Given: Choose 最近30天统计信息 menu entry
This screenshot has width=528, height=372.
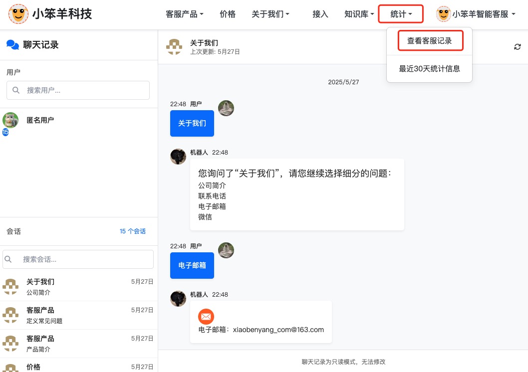Looking at the screenshot, I should [x=429, y=69].
